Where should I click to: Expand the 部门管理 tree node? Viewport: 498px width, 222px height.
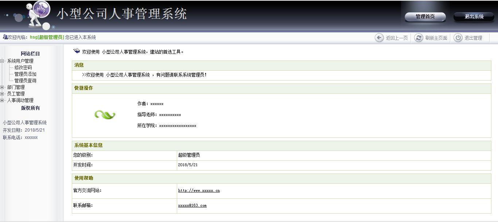2,87
